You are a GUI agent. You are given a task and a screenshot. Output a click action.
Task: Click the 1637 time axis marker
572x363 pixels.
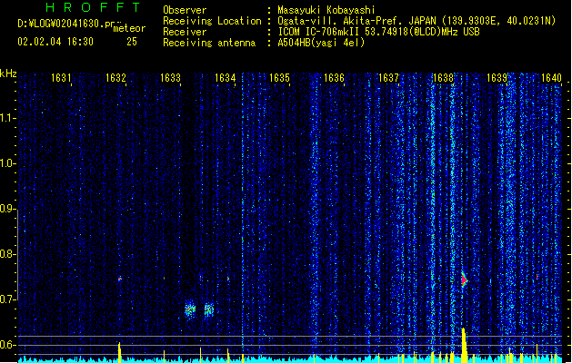(389, 77)
